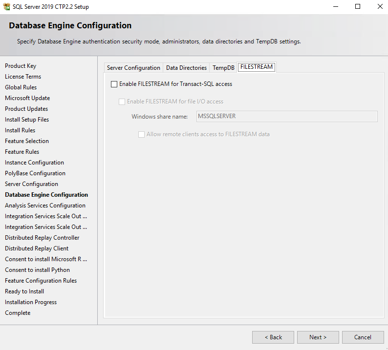Viewport: 388px width, 350px height.
Task: Click the Windows share name input field
Action: [x=287, y=116]
